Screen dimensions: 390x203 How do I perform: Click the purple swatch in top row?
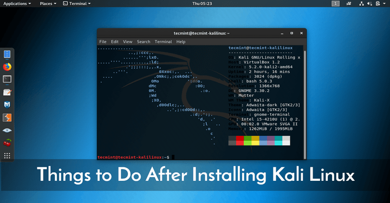coord(271,138)
